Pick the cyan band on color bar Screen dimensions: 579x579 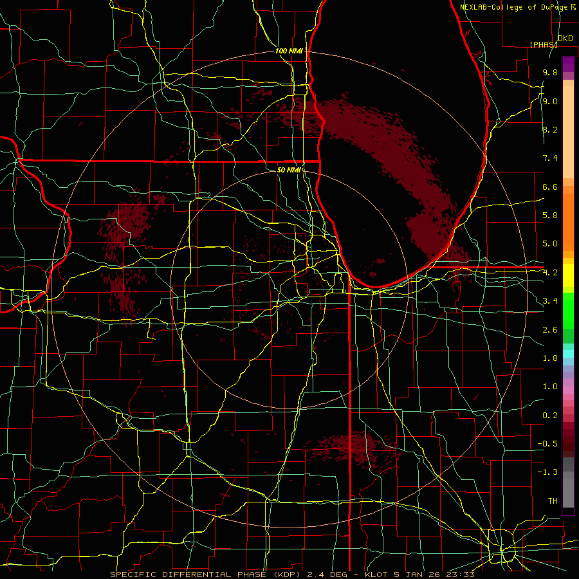568,354
